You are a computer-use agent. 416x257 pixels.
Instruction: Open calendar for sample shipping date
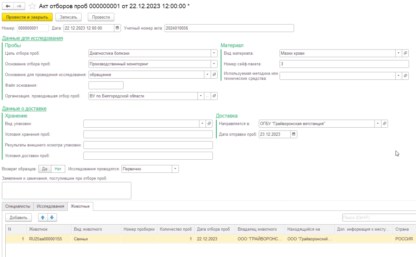click(x=294, y=134)
